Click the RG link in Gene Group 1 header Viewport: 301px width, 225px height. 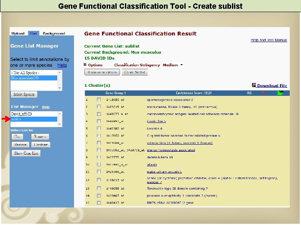pyautogui.click(x=249, y=93)
